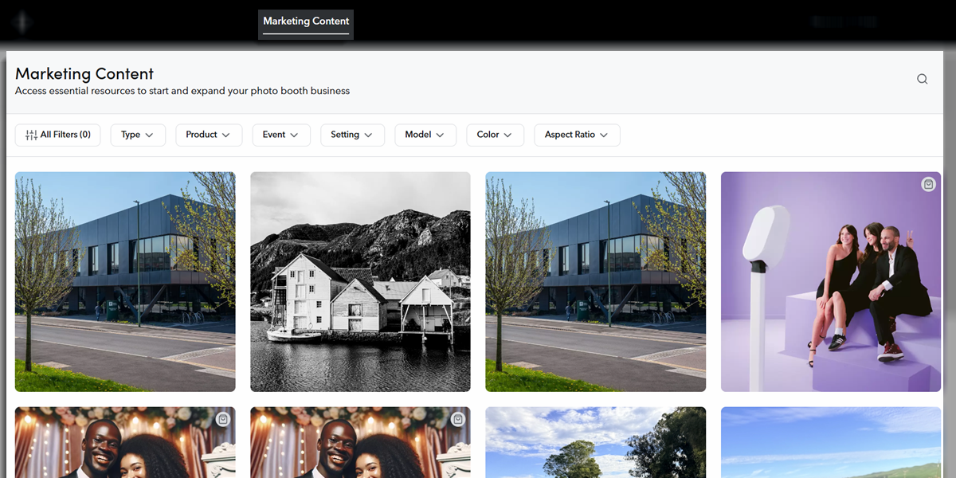The image size is (956, 478).
Task: Expand the Model filter dropdown
Action: (425, 135)
